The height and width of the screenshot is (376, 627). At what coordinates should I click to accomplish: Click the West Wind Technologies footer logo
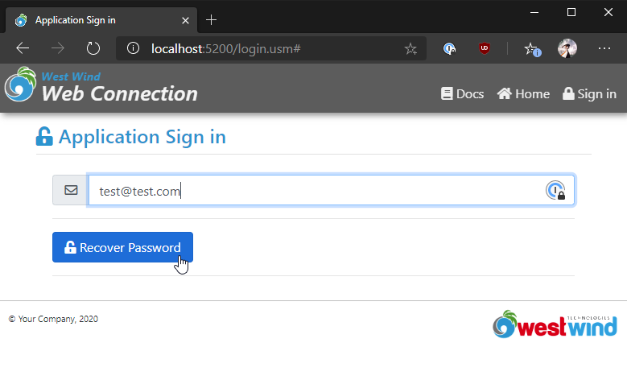point(555,324)
